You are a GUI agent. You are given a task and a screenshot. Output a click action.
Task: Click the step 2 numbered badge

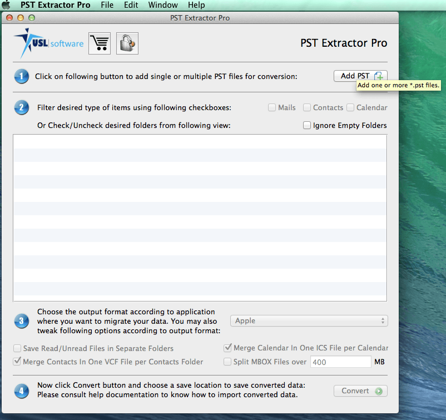(21, 108)
